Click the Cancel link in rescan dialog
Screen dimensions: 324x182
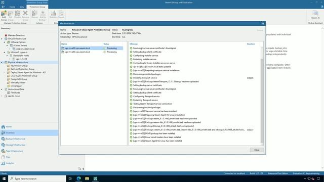point(260,30)
